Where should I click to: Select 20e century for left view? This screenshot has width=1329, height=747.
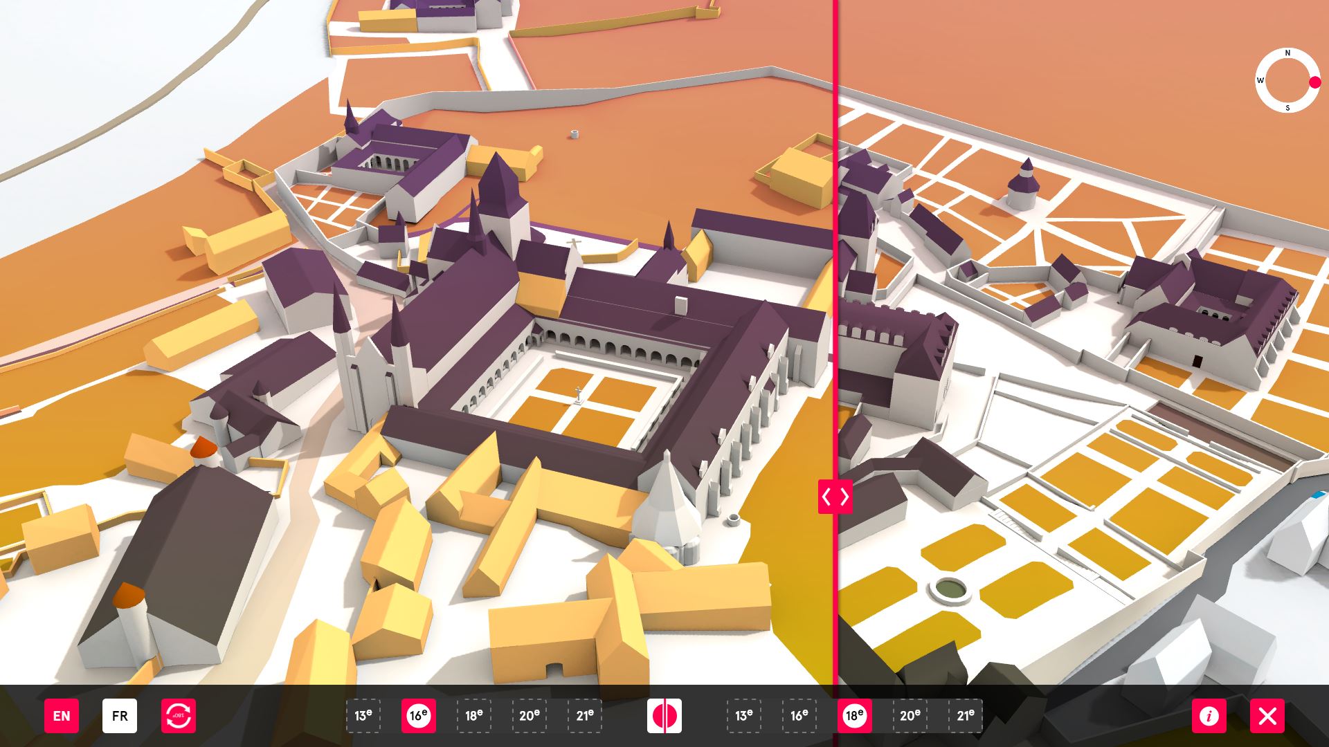coord(530,716)
